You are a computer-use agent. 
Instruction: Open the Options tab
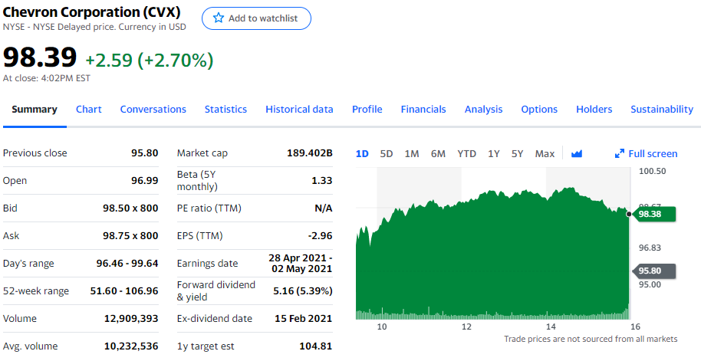[539, 110]
